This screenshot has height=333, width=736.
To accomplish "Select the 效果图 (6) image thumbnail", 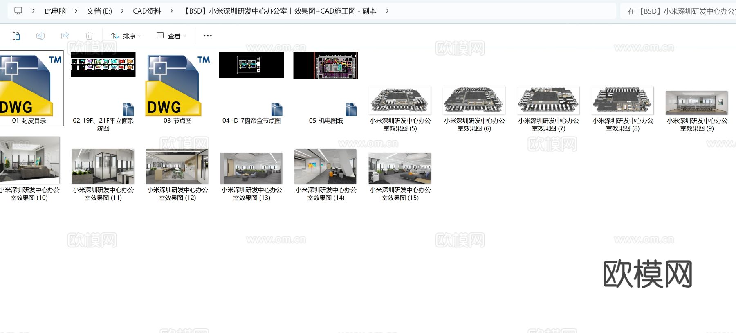I will 474,100.
